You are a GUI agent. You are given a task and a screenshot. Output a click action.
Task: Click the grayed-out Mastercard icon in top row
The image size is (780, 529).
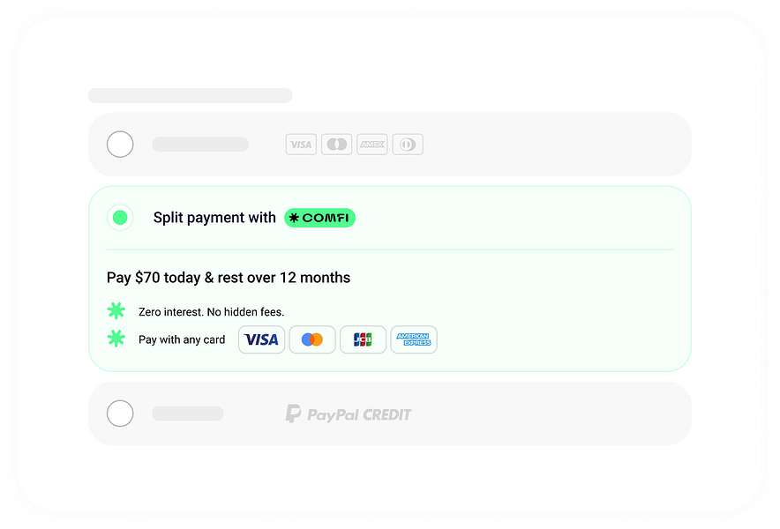click(336, 145)
